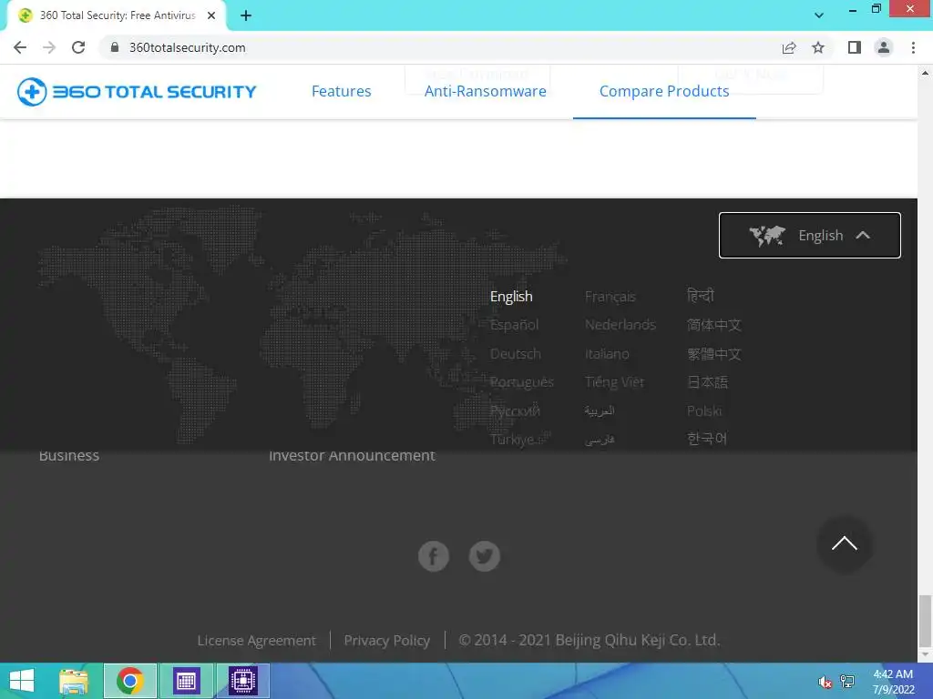
Task: Choose Nederlands language
Action: [x=620, y=325]
